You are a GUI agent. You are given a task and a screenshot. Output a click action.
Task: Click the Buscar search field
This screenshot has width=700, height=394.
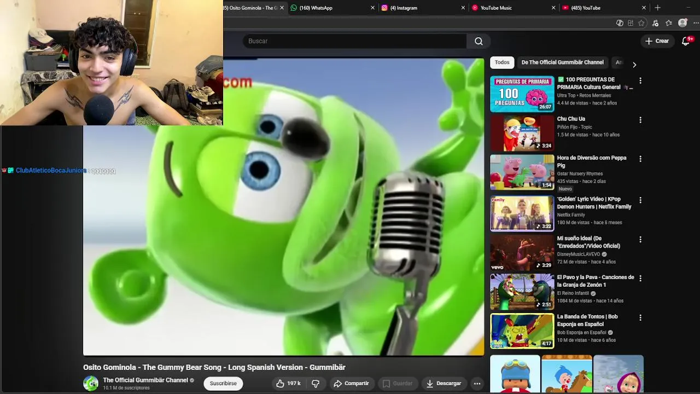pyautogui.click(x=354, y=41)
